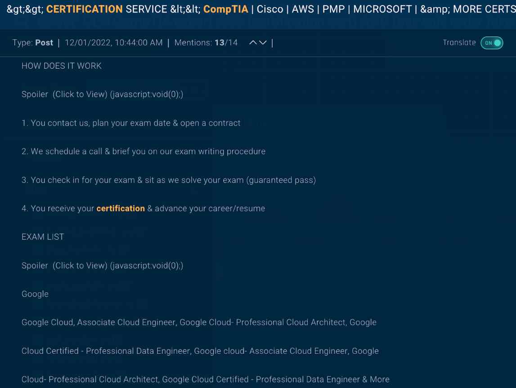
Task: Select the line "1. You contact us, plan your exam date"
Action: 131,123
